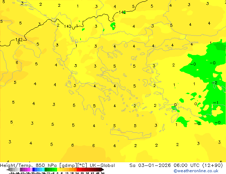The image size is (226, 174).
Task: Pick the dark maroon arrow end of legend
Action: tap(103, 170)
